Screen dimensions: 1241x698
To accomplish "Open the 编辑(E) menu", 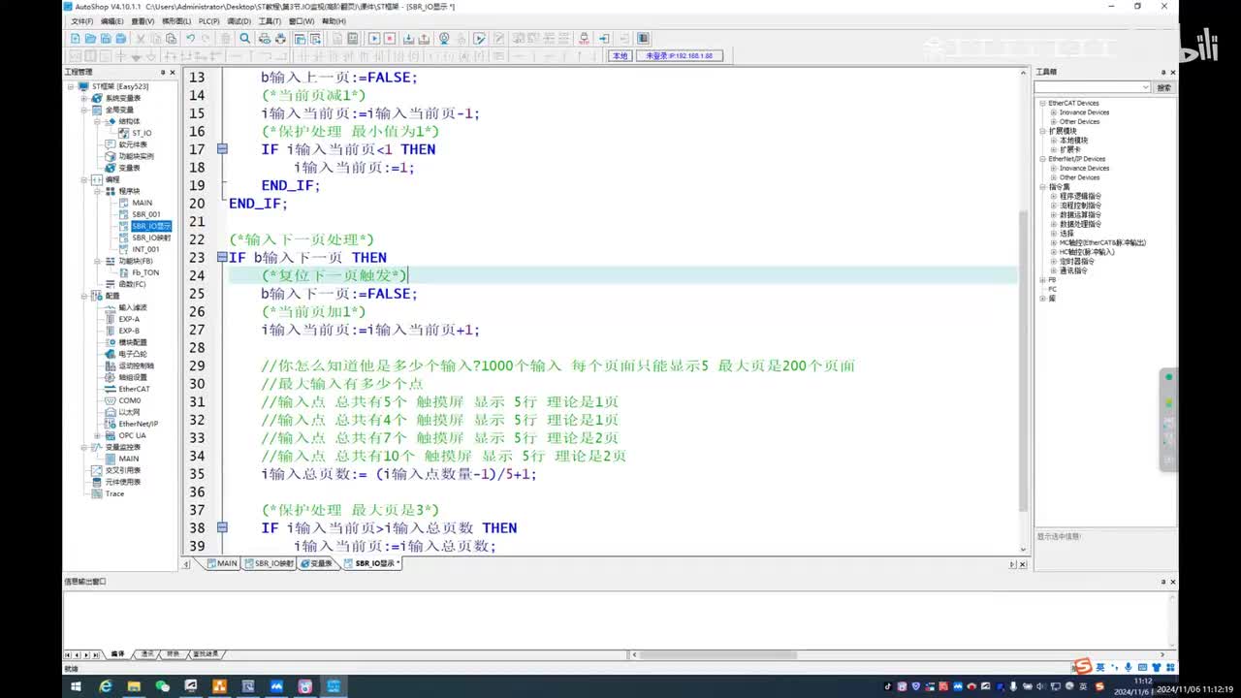I will [112, 20].
